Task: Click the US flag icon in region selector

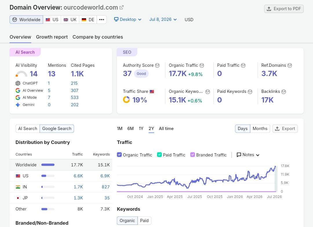Action: [x=48, y=20]
